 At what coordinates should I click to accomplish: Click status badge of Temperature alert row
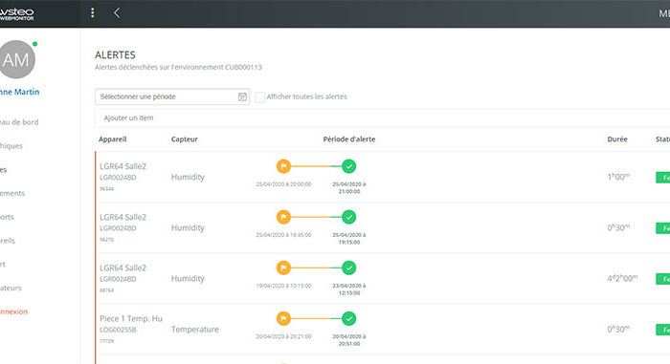662,330
